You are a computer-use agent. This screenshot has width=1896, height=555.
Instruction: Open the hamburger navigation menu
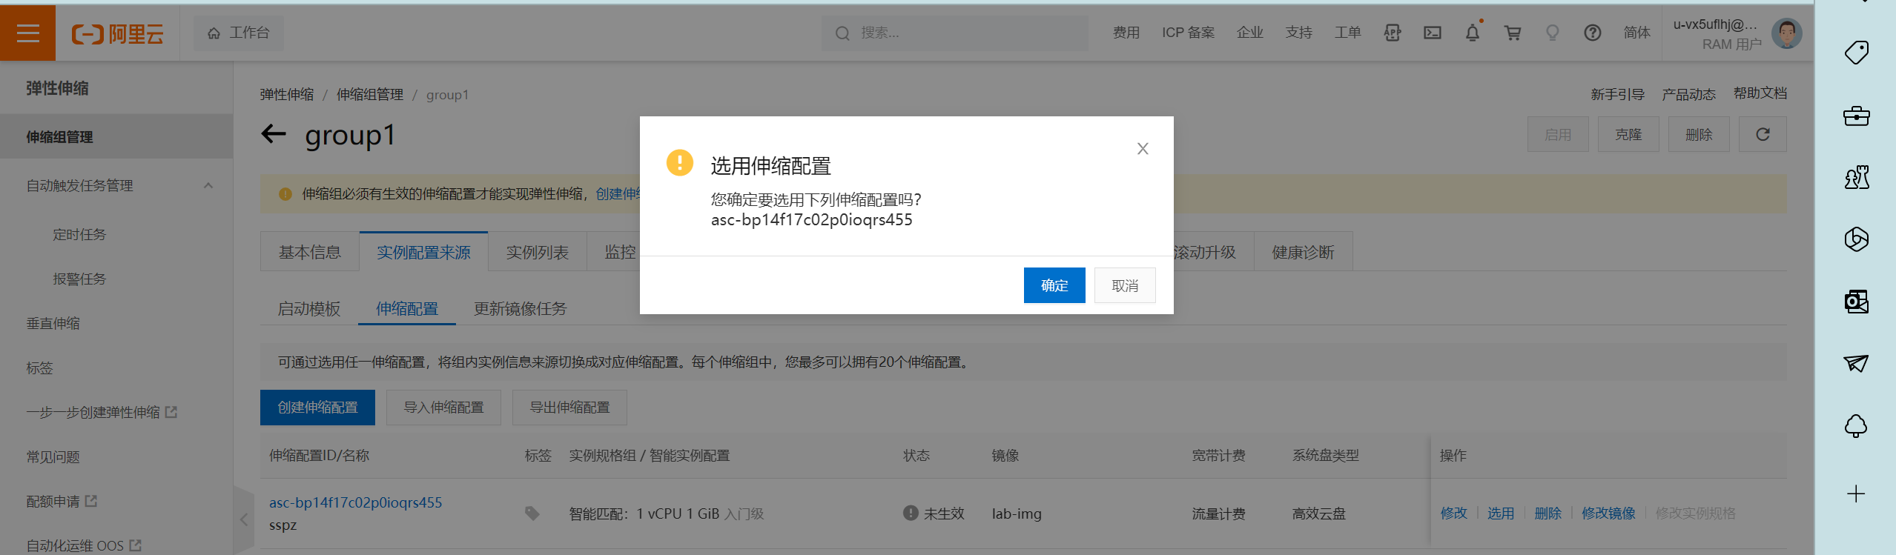[27, 33]
